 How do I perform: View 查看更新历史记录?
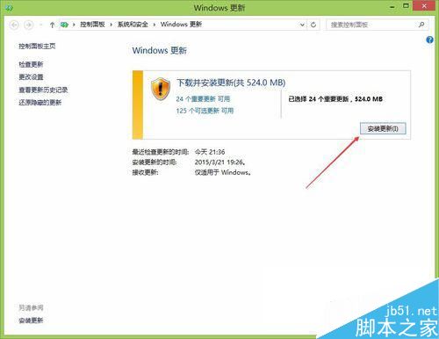[x=43, y=90]
